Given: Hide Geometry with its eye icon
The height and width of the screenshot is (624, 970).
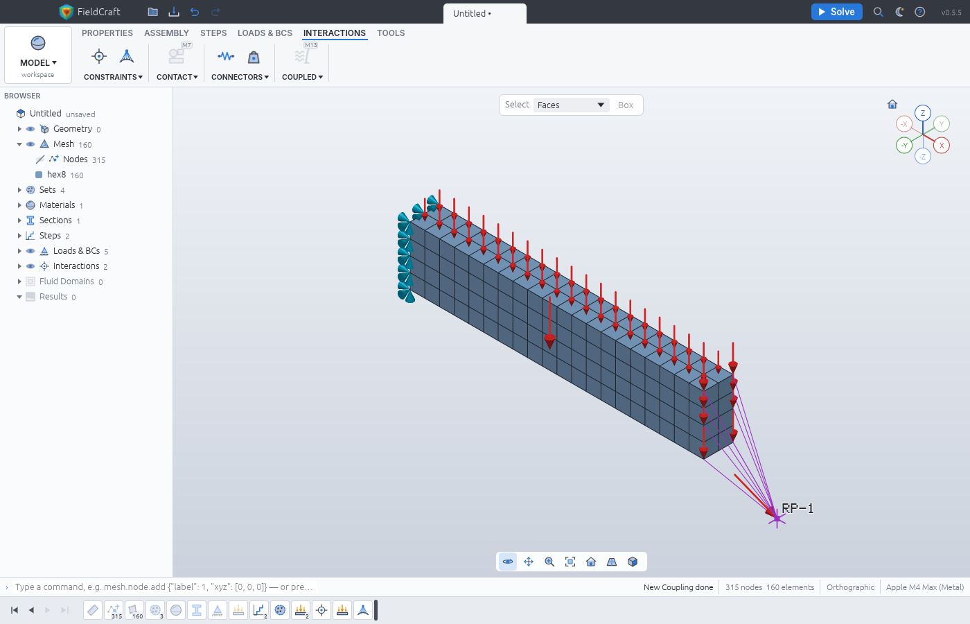Looking at the screenshot, I should pos(30,129).
